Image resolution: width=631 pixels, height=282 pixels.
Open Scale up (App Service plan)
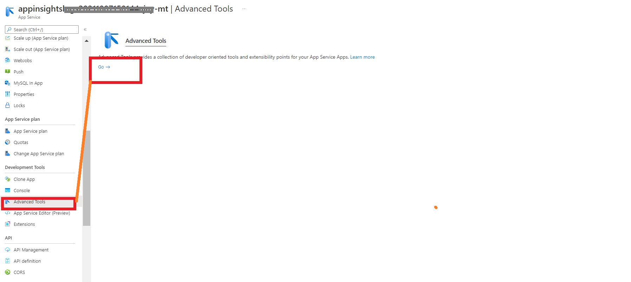[x=41, y=38]
